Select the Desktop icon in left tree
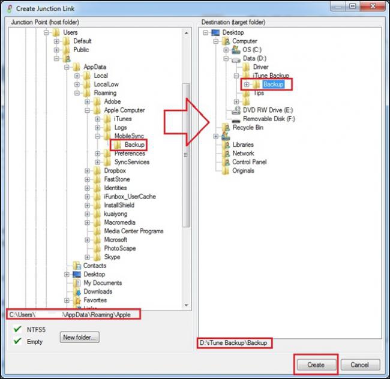Viewport: 390px width, 379px height. pos(77,274)
